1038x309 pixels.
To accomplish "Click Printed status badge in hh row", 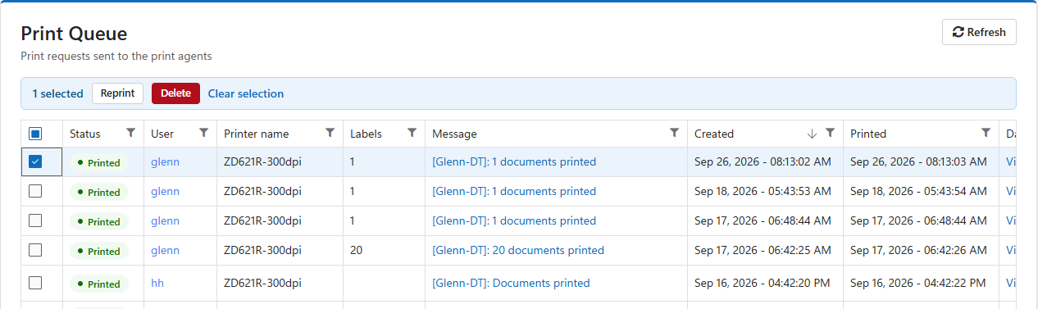I will click(99, 284).
